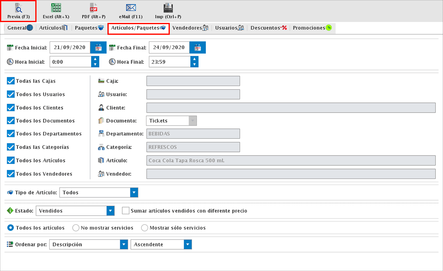Open the Fecha Inicial calendar picker
The width and height of the screenshot is (443, 271).
point(98,47)
